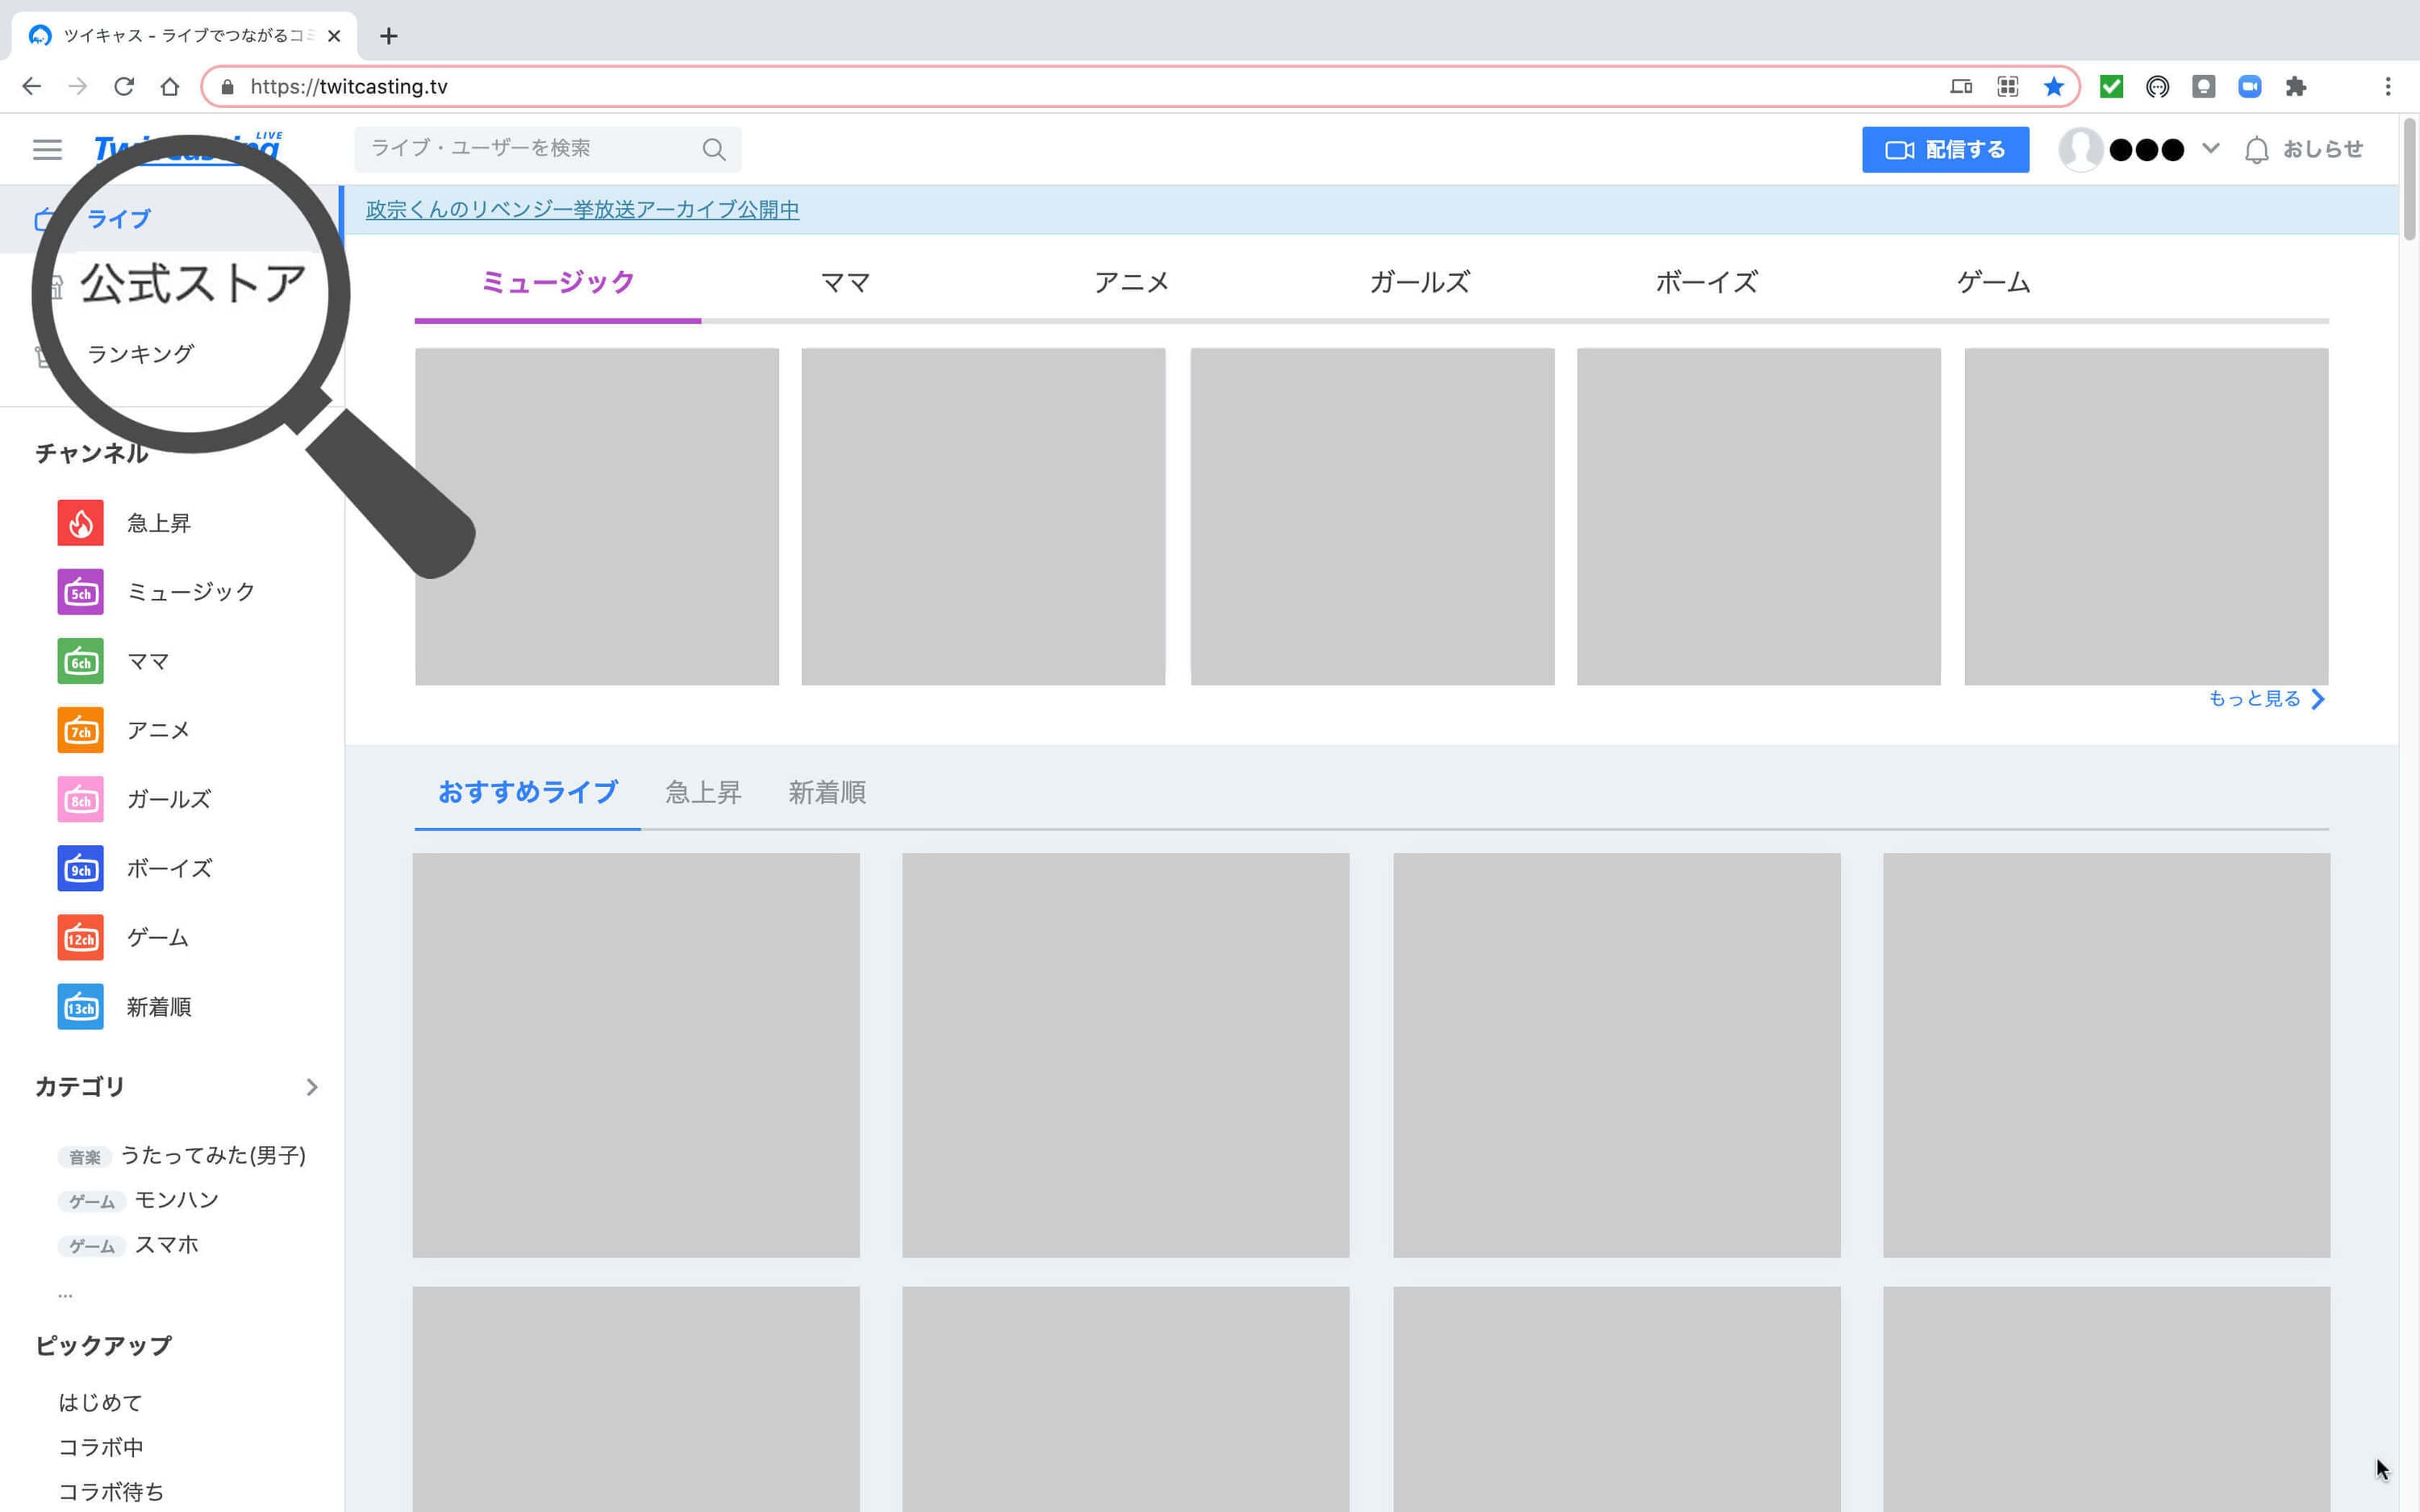Open the hamburger menu icon
This screenshot has width=2420, height=1512.
(x=47, y=150)
